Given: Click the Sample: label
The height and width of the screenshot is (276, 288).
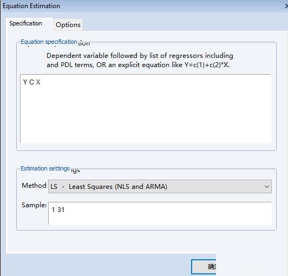Looking at the screenshot, I should (x=34, y=205).
